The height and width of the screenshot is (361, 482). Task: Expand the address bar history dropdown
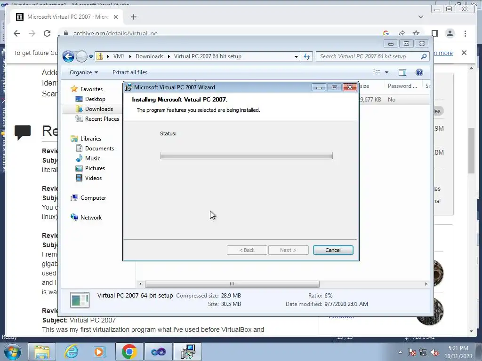[296, 56]
